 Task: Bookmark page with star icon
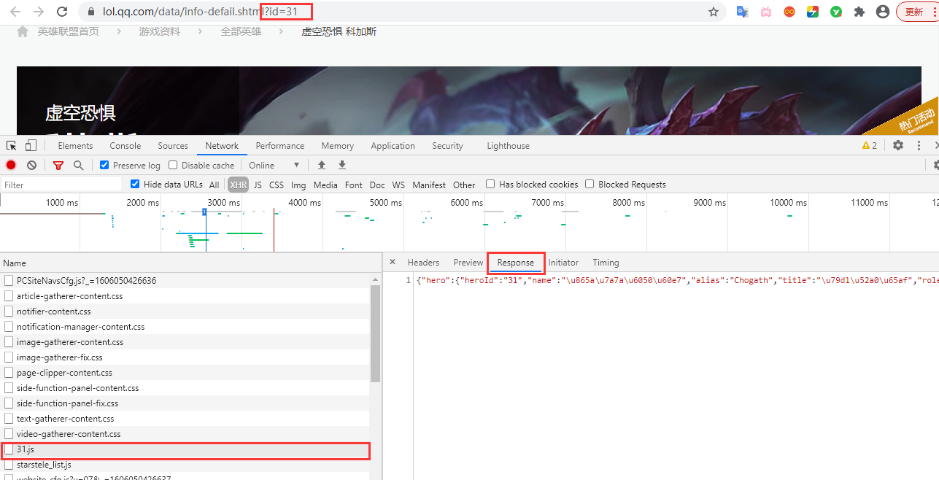point(714,12)
